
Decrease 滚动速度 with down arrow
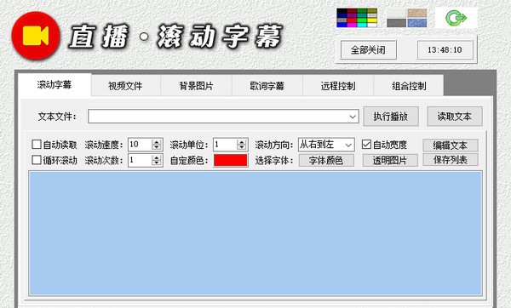[157, 147]
